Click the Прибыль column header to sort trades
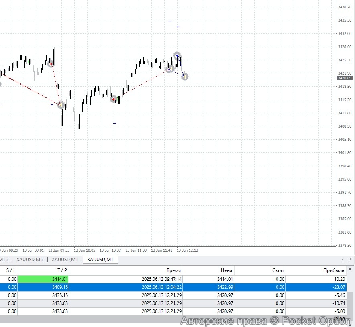 [x=333, y=270]
